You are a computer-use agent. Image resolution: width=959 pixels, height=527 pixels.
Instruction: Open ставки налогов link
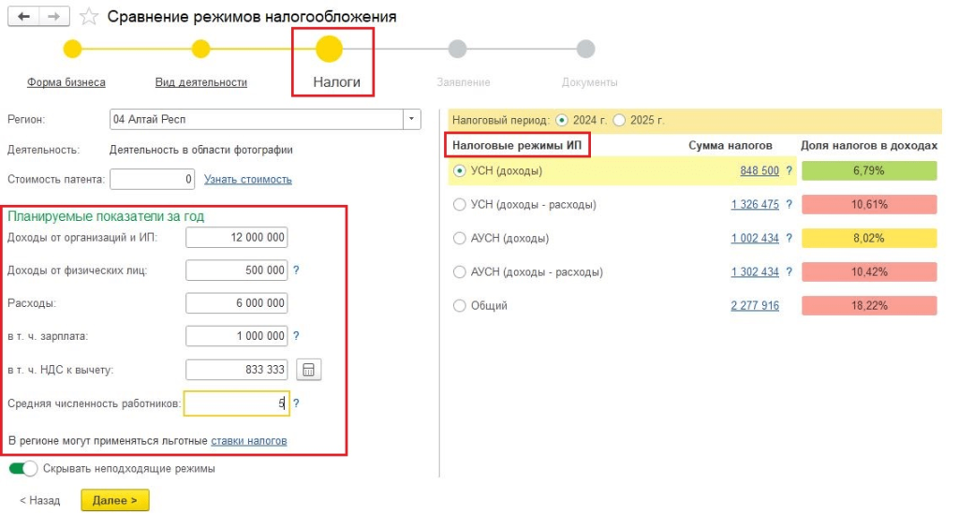248,441
